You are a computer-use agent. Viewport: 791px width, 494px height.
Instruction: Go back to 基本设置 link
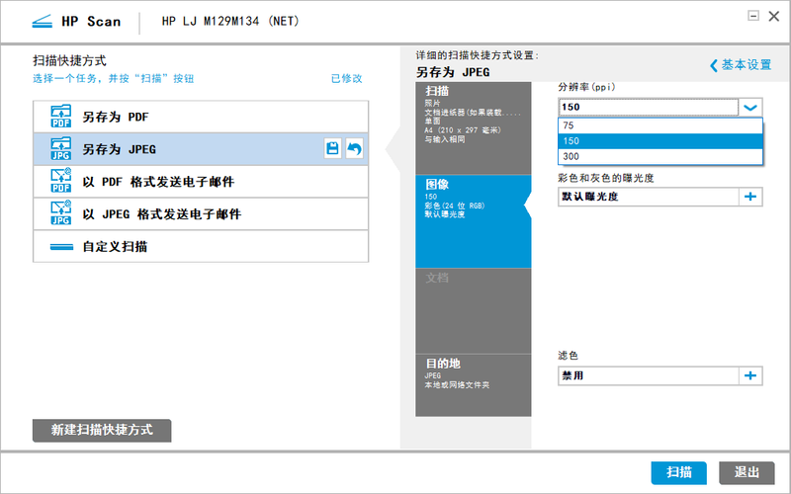[741, 65]
